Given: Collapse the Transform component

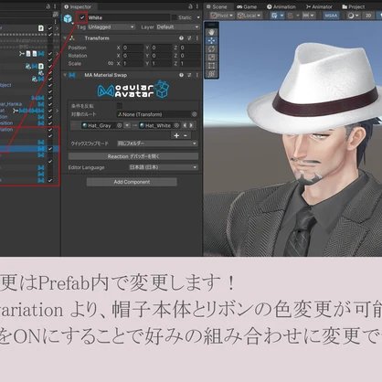Looking at the screenshot, I should (x=65, y=38).
